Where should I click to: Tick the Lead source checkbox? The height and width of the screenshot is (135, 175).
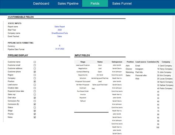[x=35, y=85]
